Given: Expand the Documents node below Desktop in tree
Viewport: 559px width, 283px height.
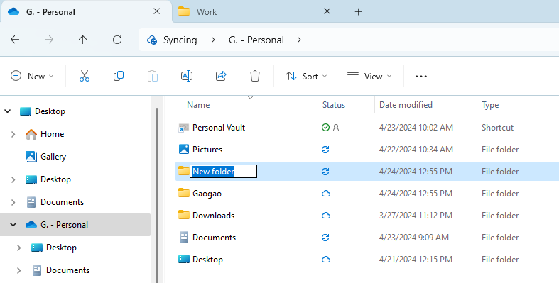Looking at the screenshot, I should coord(13,202).
